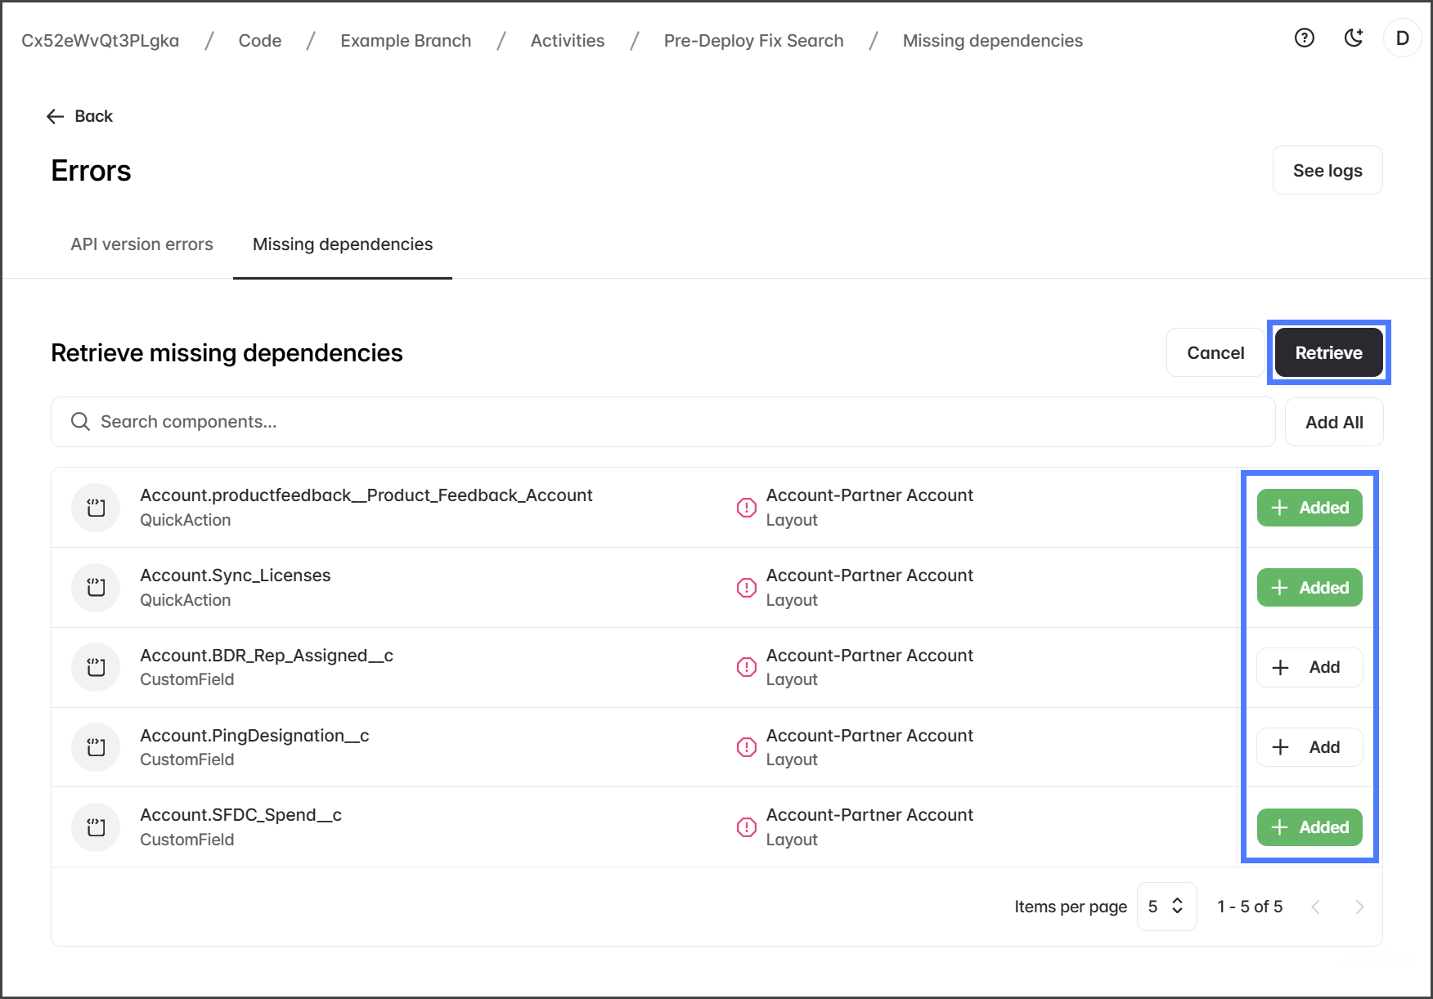Image resolution: width=1433 pixels, height=999 pixels.
Task: Go to next page chevron
Action: click(1359, 907)
